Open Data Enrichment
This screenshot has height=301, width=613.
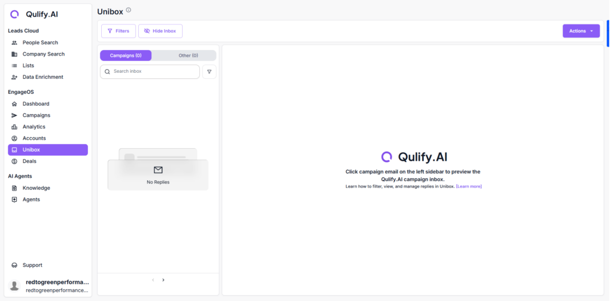[x=48, y=77]
